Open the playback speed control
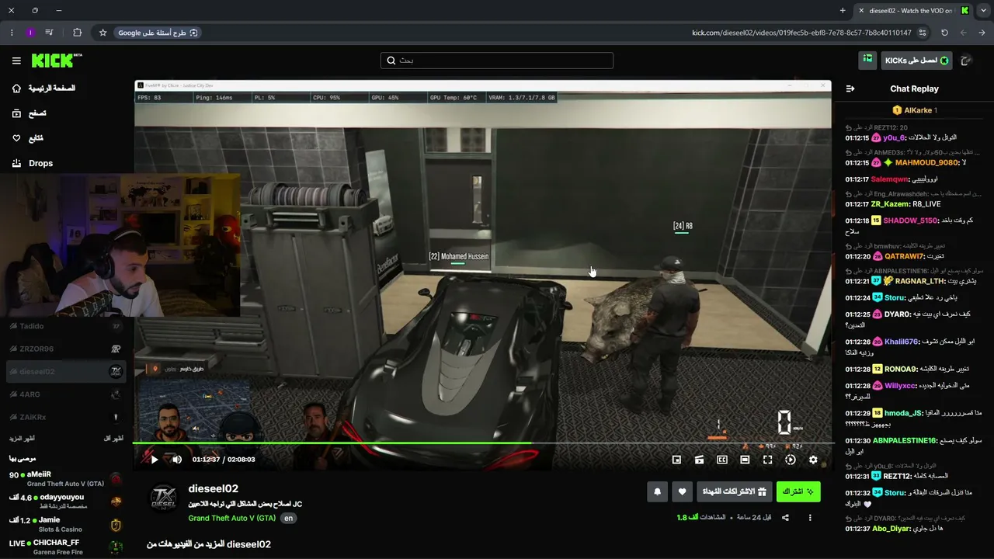The height and width of the screenshot is (559, 994). click(x=791, y=460)
